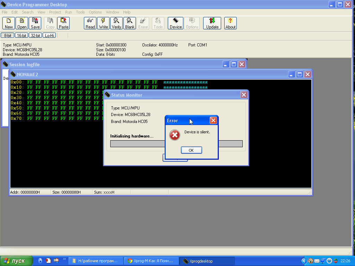The height and width of the screenshot is (266, 355).
Task: Click the Write device toolbar icon
Action: pos(103,23)
